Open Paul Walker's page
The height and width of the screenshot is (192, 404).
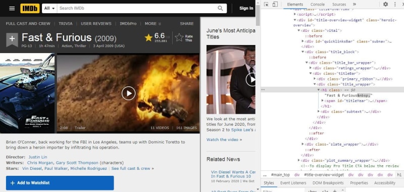point(56,168)
